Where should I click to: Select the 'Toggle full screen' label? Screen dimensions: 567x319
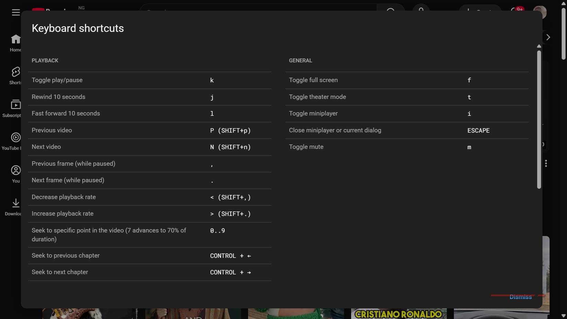(x=313, y=80)
